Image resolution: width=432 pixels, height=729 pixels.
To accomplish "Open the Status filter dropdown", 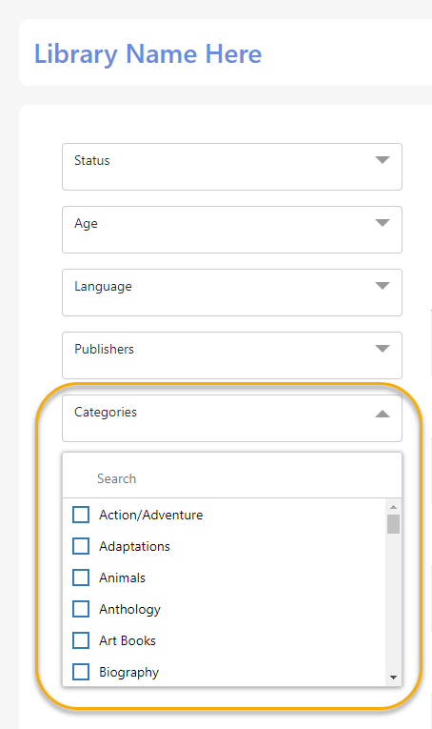I will tap(232, 167).
